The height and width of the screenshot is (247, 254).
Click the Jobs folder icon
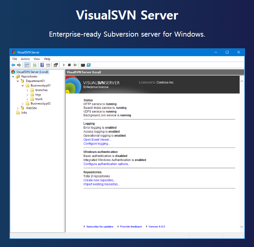18,113
